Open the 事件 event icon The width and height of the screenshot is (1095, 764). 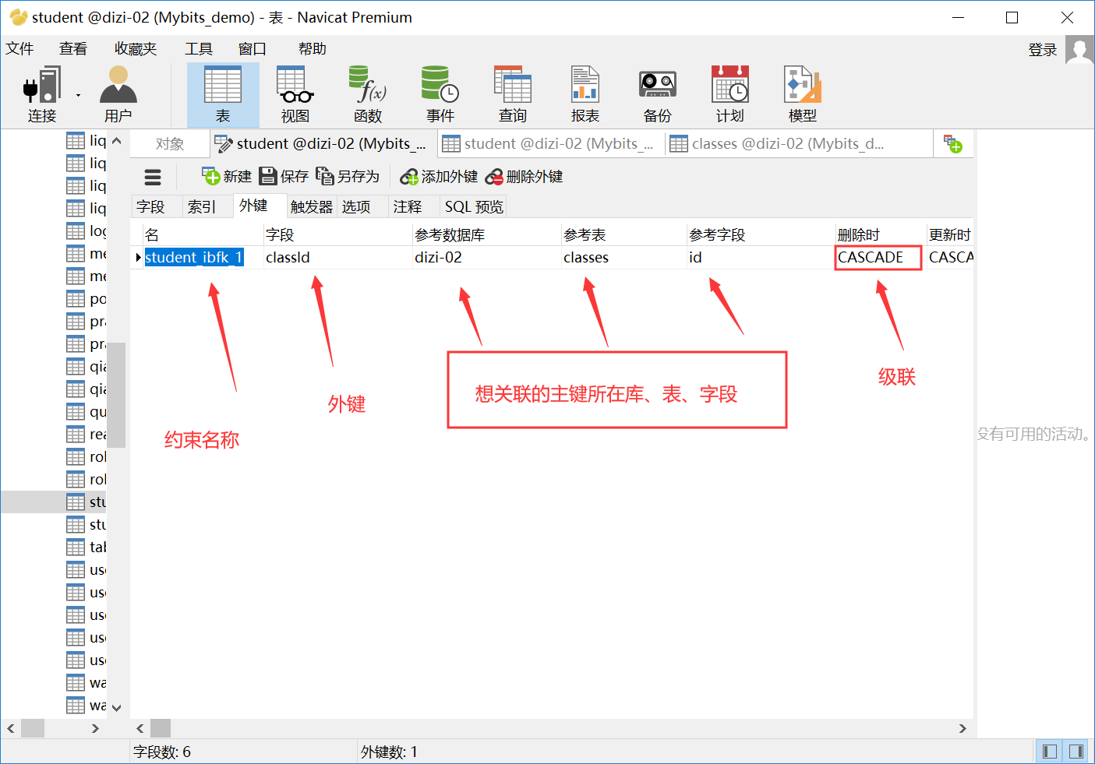pyautogui.click(x=440, y=94)
